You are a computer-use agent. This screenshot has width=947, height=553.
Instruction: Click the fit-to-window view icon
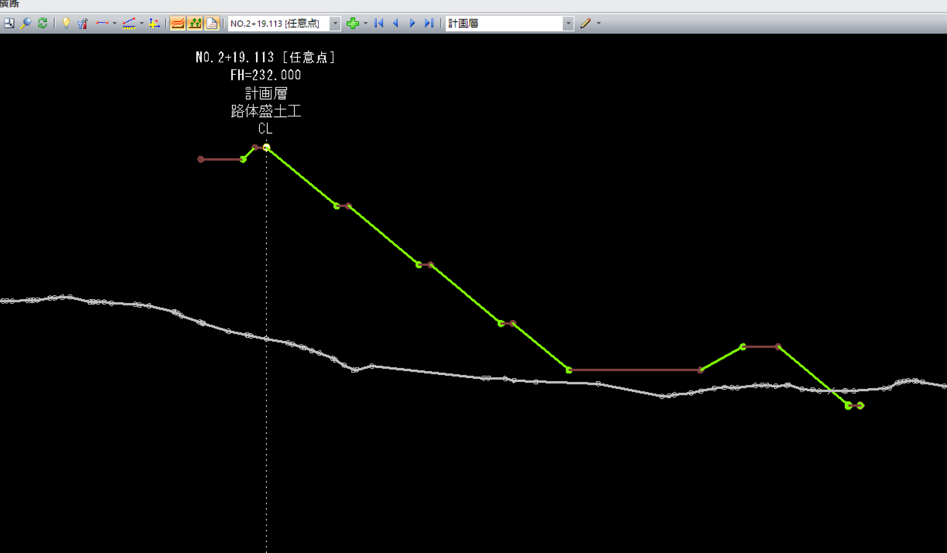coord(9,23)
